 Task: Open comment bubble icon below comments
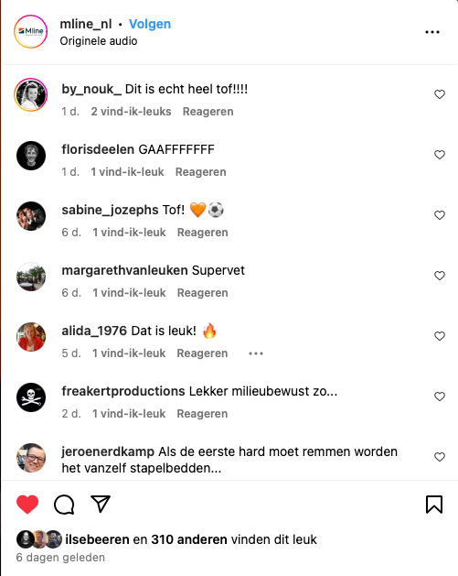[x=64, y=504]
